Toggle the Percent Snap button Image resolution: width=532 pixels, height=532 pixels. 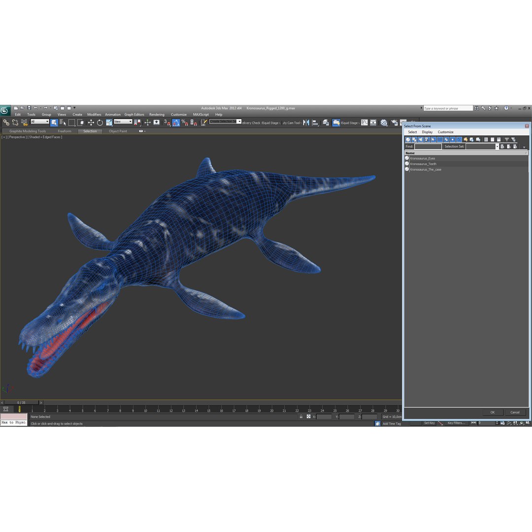(185, 123)
